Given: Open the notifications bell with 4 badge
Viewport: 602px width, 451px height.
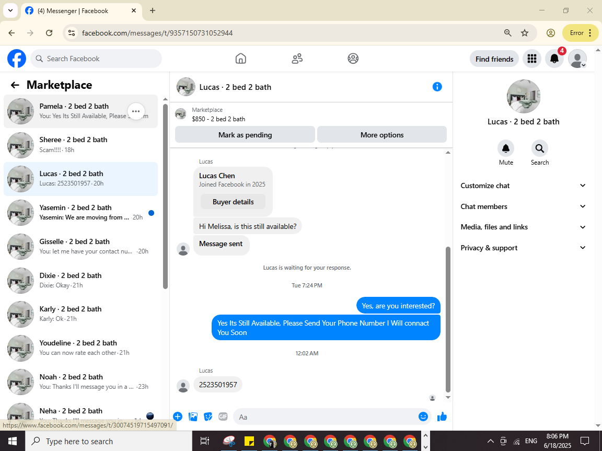Looking at the screenshot, I should (x=554, y=59).
